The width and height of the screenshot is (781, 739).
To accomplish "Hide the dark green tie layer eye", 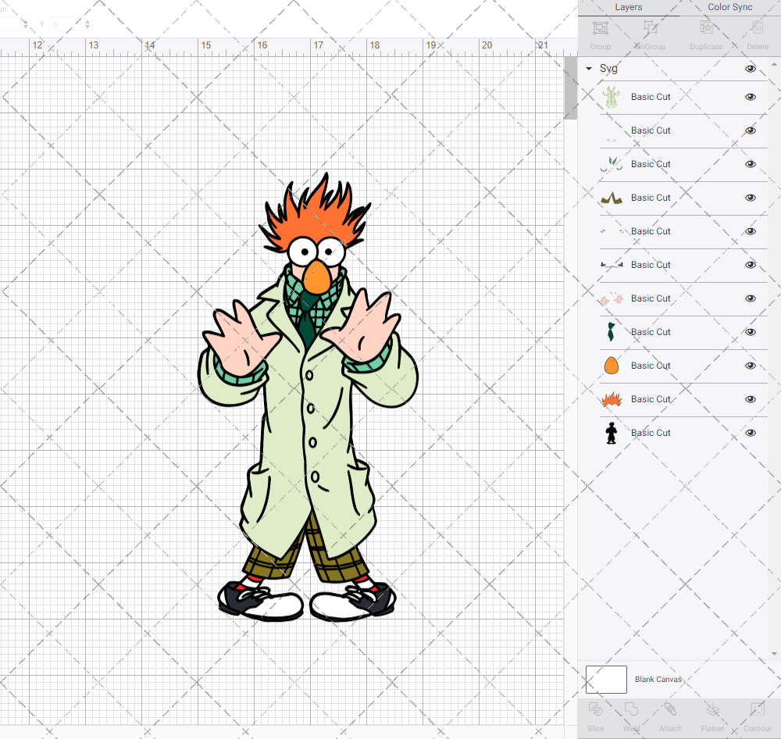I will point(750,332).
